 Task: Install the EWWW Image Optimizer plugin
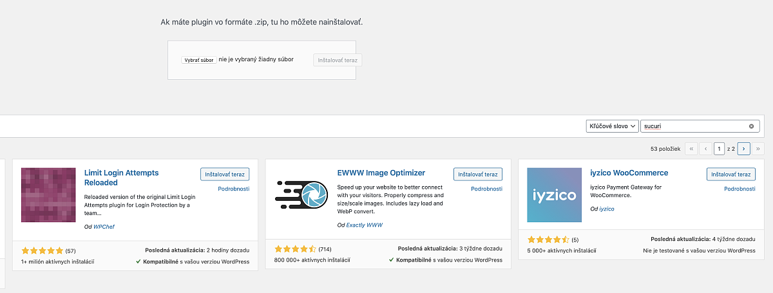pos(477,174)
